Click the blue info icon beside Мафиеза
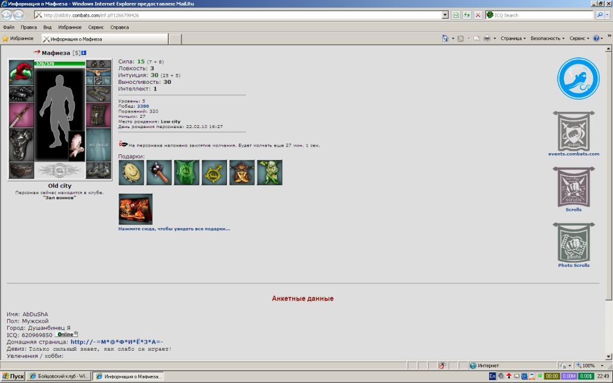Screen dimensions: 613x383 [84, 53]
